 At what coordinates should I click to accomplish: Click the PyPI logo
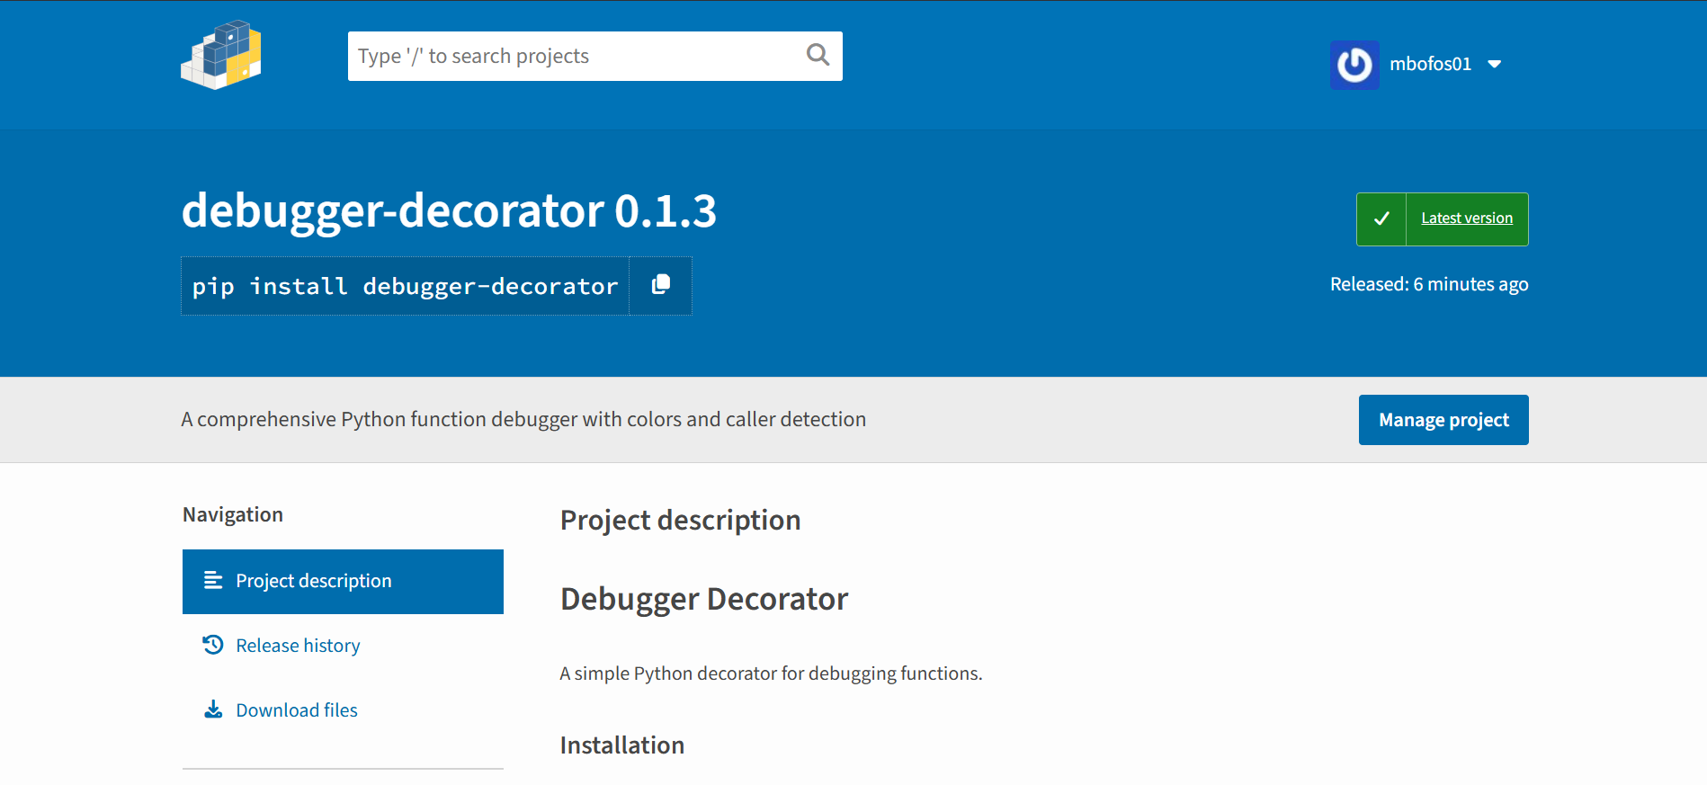click(221, 56)
